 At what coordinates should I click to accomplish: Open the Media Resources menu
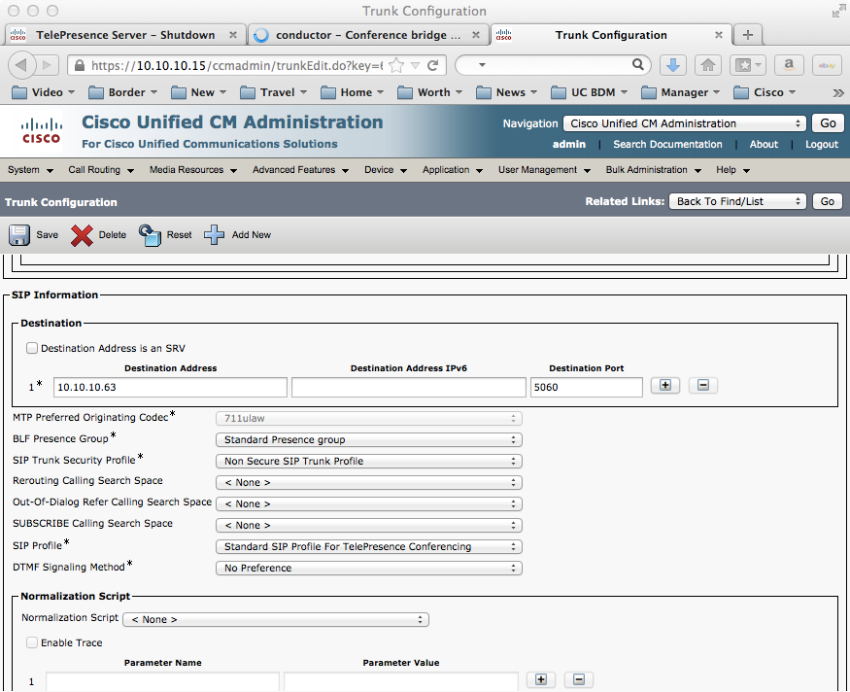pos(193,170)
